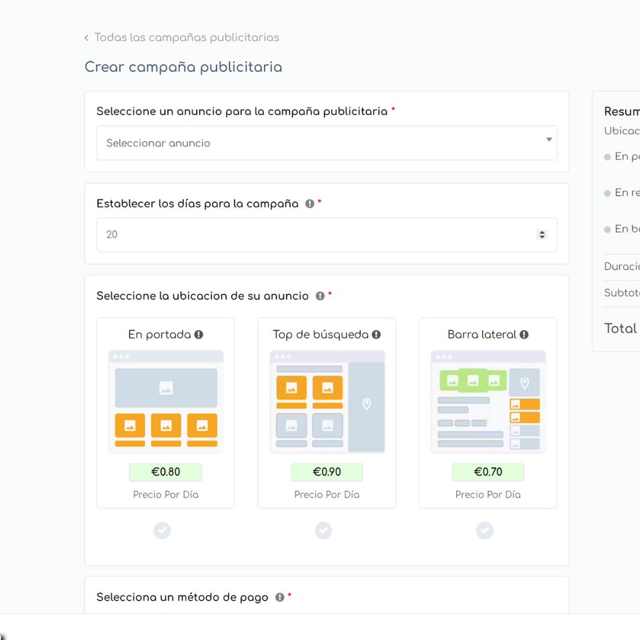Click the days number stepper arrows
The image size is (640, 640).
542,235
